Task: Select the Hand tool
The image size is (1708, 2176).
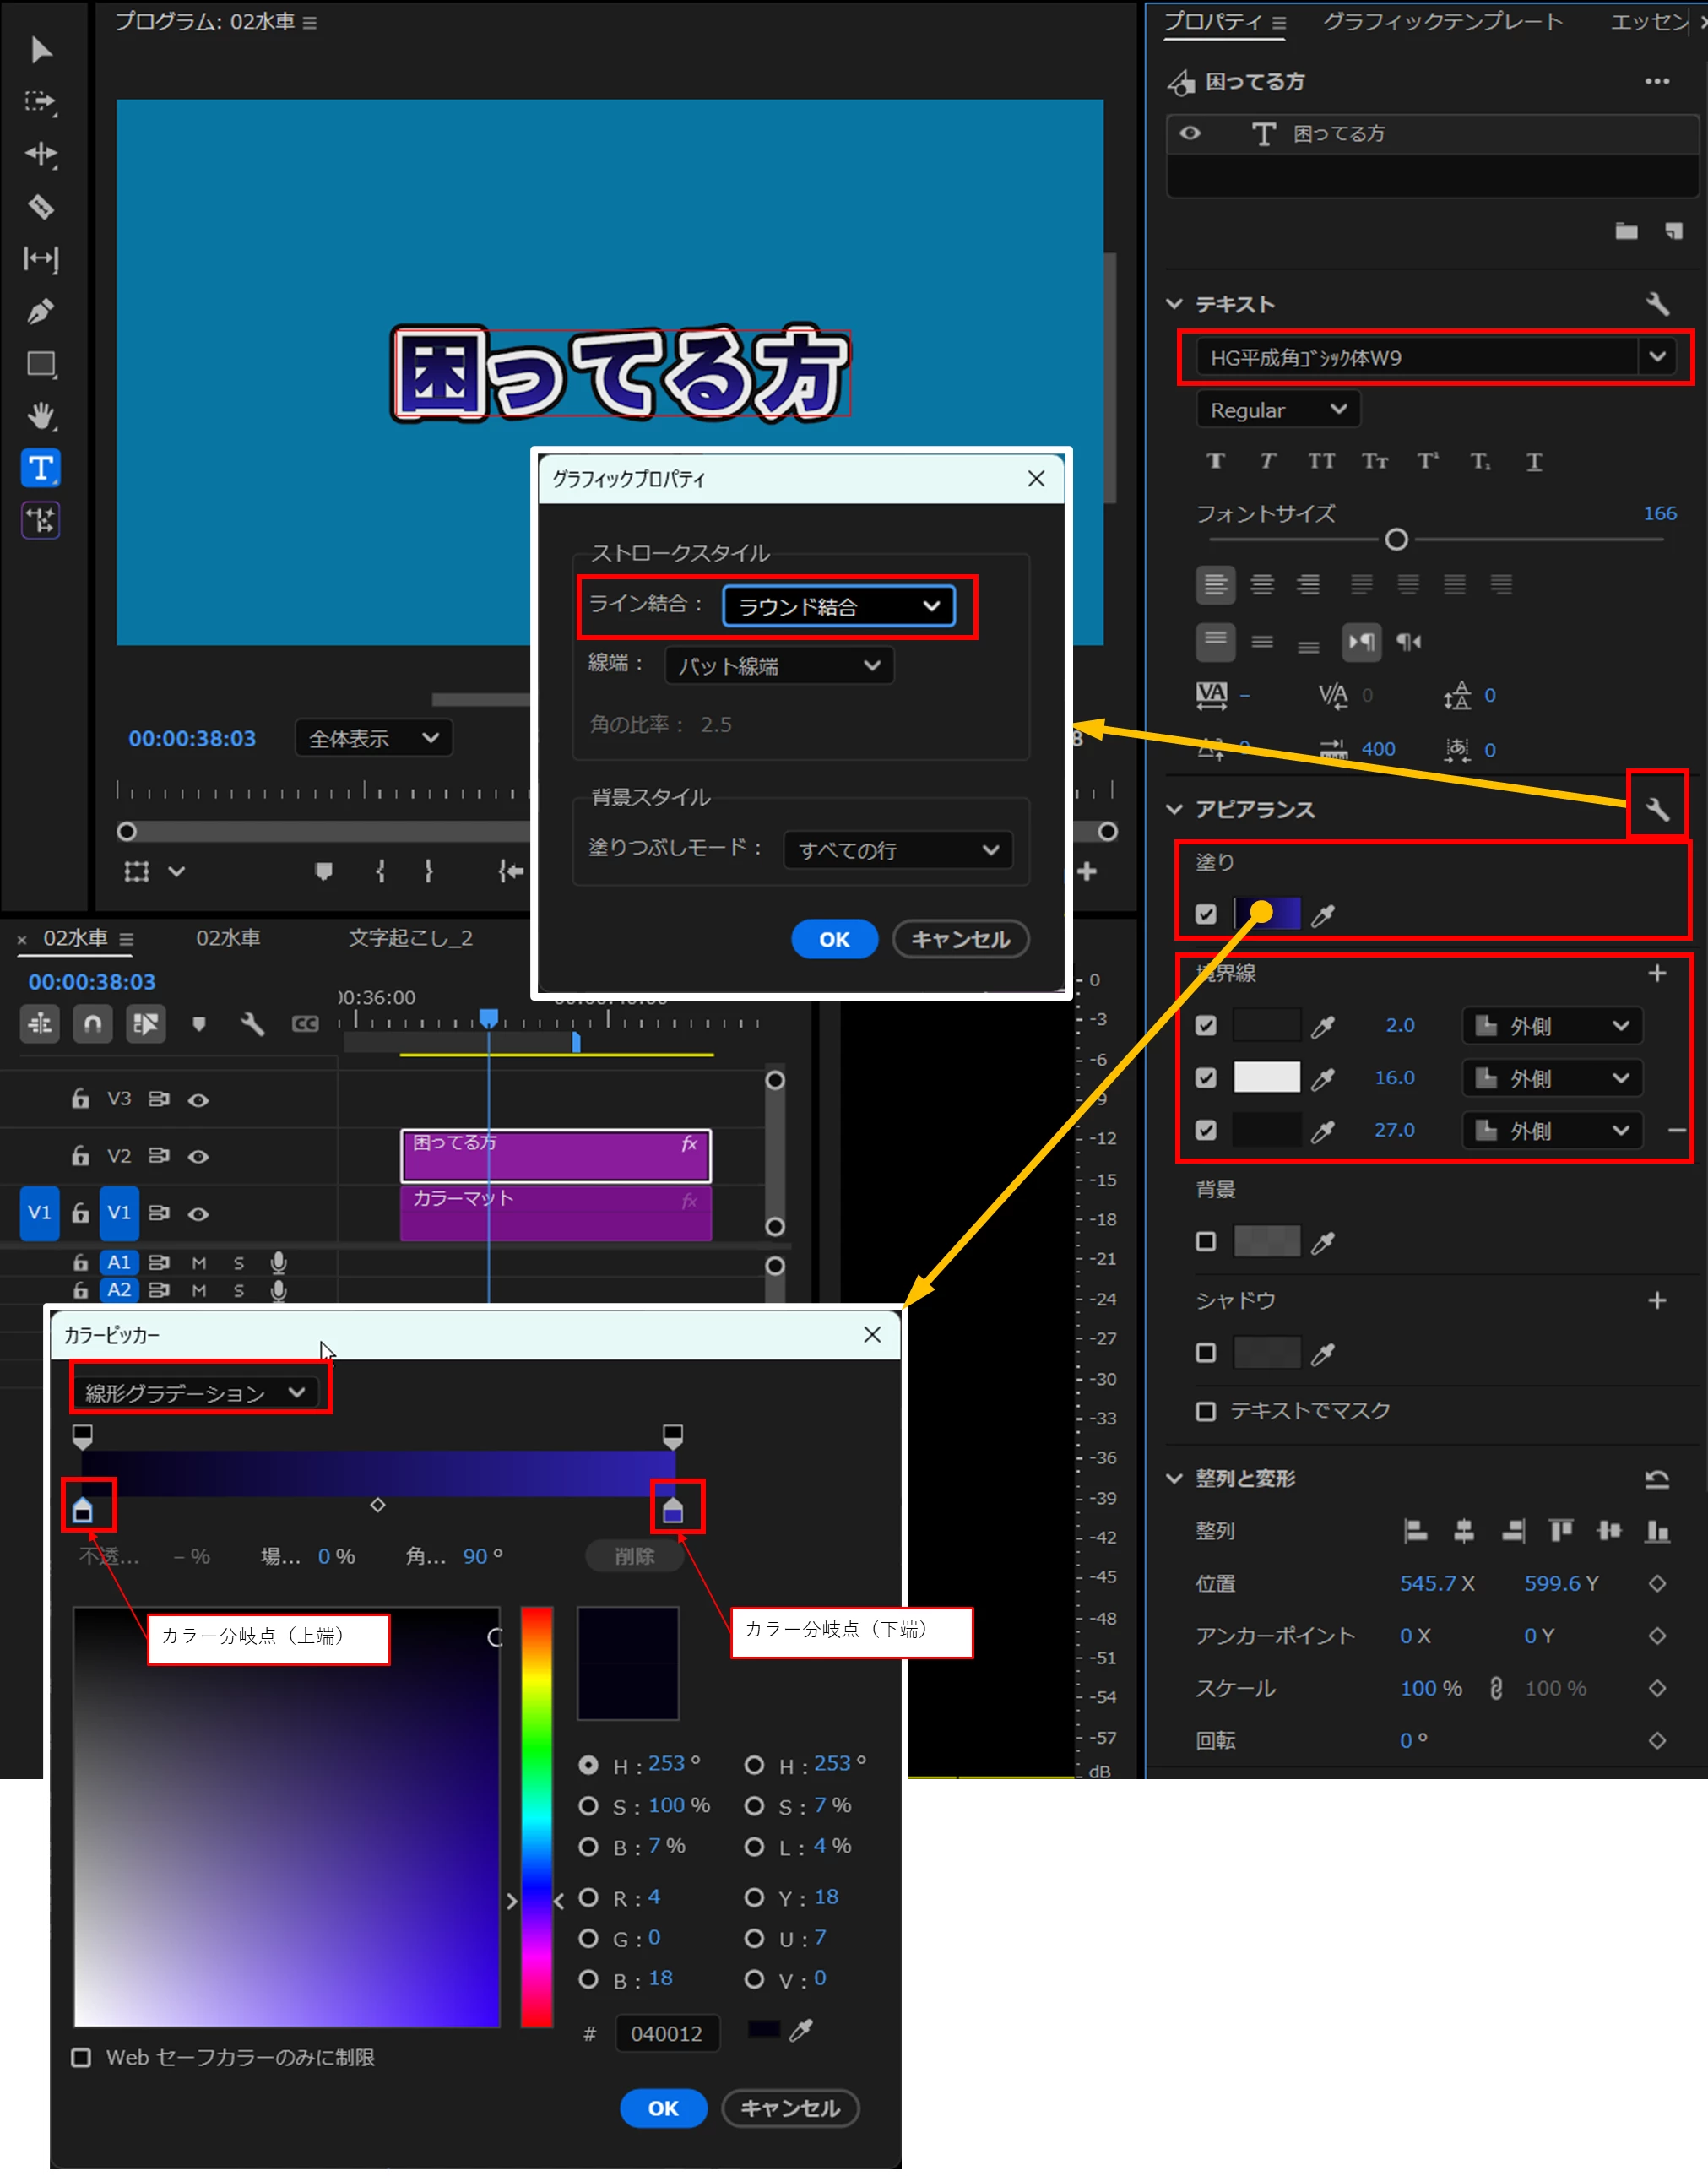Action: [x=40, y=415]
